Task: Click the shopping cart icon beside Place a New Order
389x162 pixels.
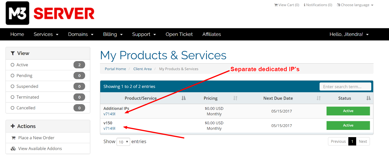Action: tap(13, 138)
